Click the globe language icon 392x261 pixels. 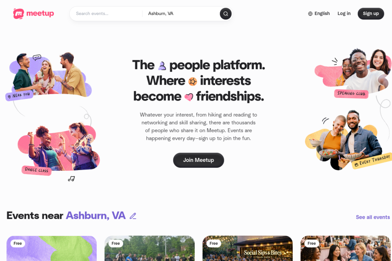point(310,14)
